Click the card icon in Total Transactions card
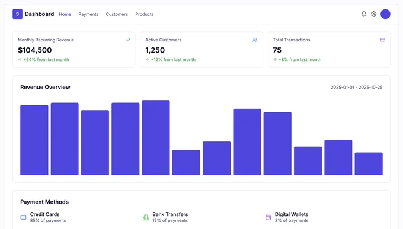403x229 pixels. click(x=383, y=40)
